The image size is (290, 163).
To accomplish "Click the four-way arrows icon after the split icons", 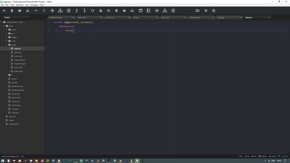I will pos(53,11).
